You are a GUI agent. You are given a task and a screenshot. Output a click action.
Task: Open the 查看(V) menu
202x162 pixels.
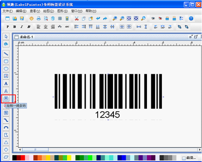coord(35,11)
